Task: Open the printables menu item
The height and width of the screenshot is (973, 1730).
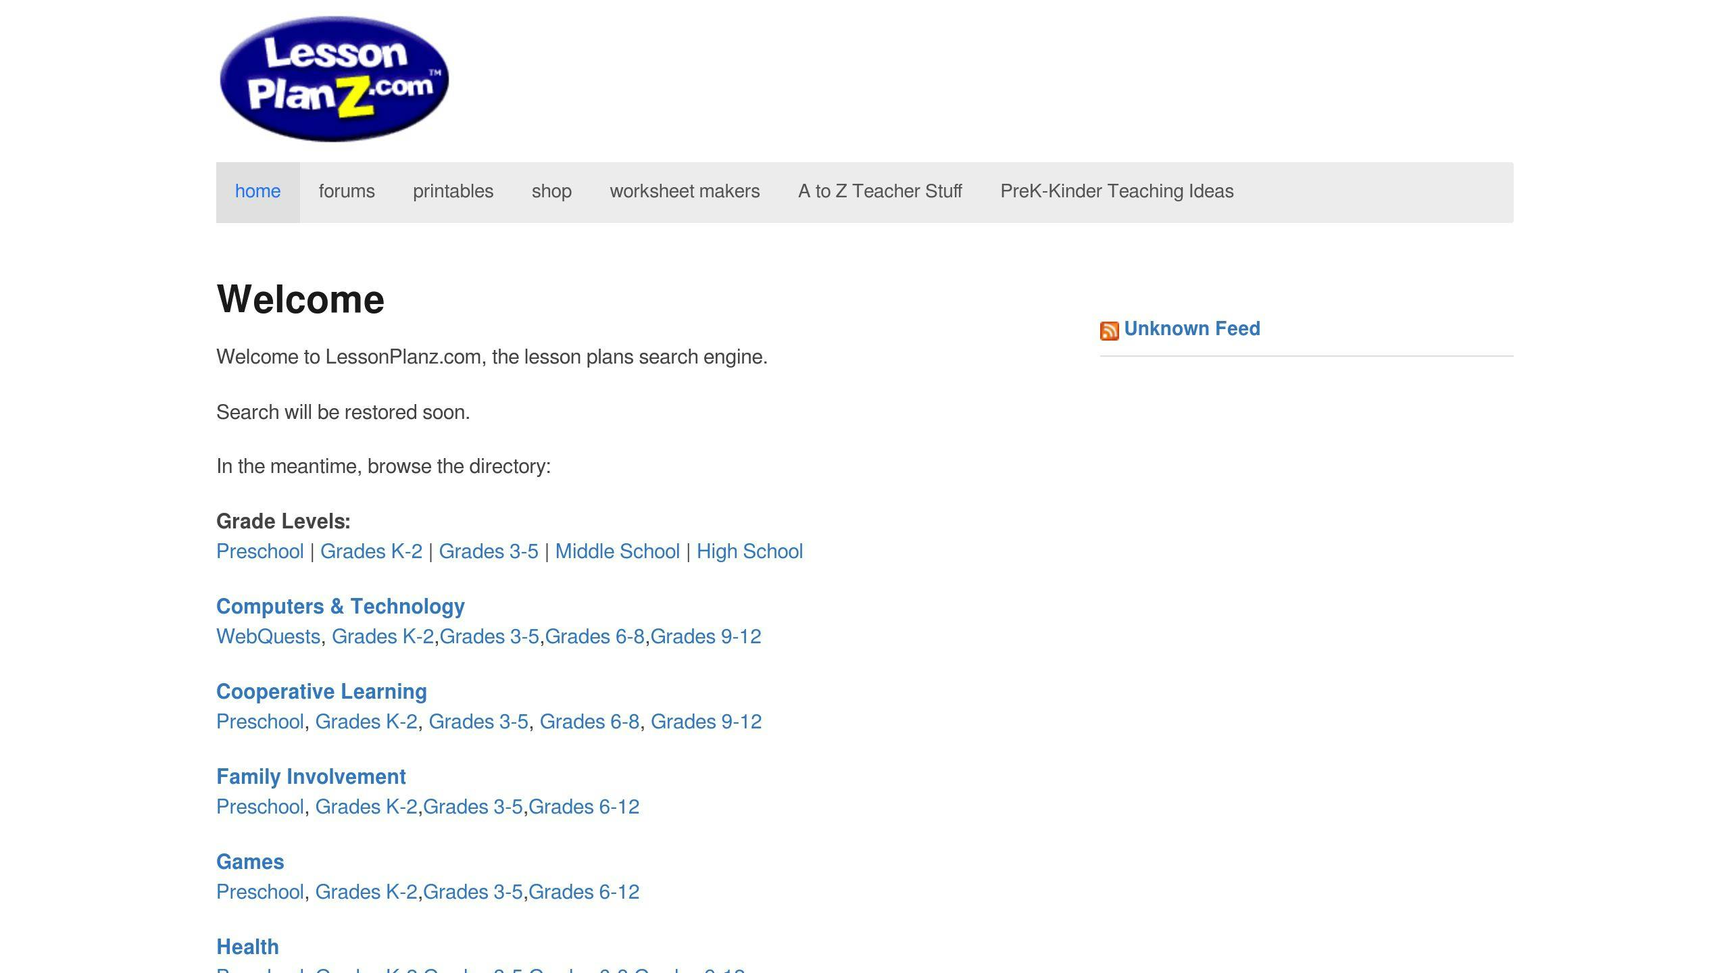Action: (x=453, y=191)
